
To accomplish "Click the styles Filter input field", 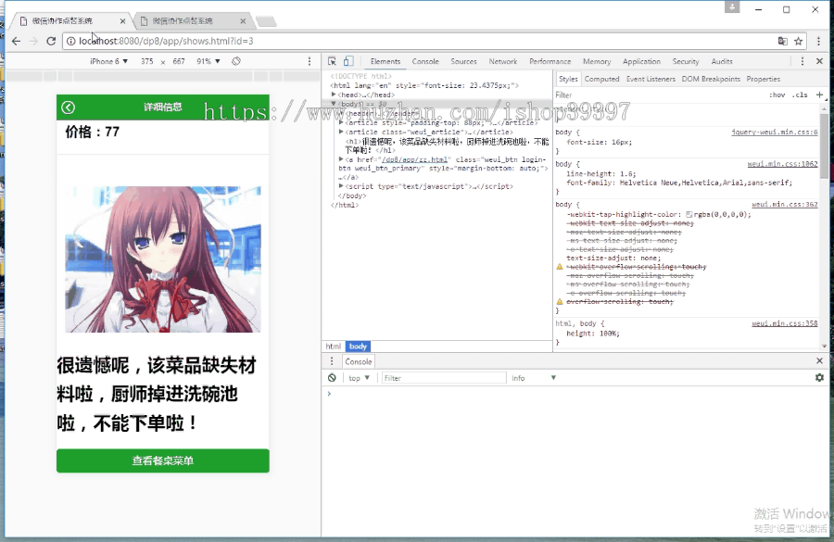I will pyautogui.click(x=660, y=95).
